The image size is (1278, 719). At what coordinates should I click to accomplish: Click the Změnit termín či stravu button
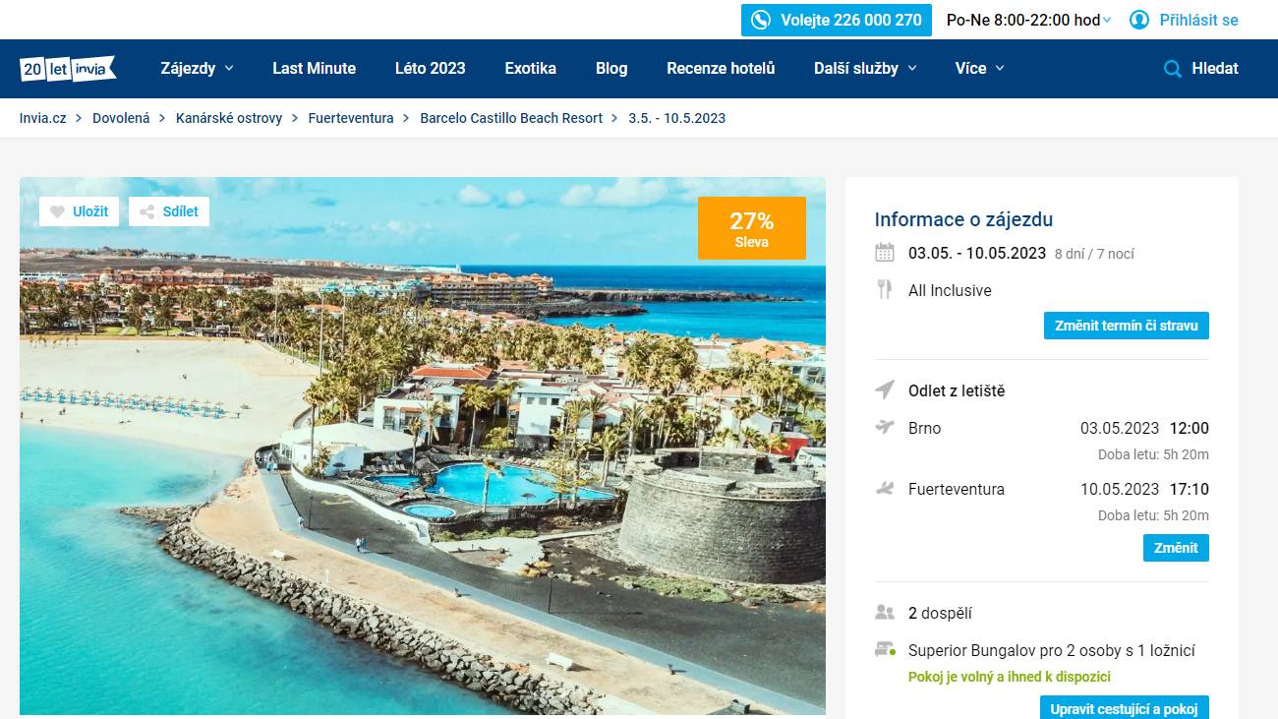coord(1127,326)
